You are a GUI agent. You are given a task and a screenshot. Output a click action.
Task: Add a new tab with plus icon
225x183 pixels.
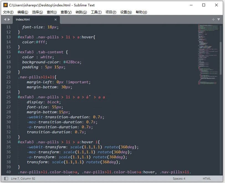(x=213, y=19)
